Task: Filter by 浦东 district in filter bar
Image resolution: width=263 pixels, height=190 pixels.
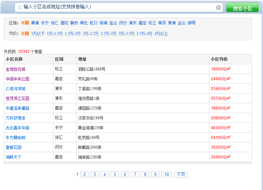Action: (133, 23)
